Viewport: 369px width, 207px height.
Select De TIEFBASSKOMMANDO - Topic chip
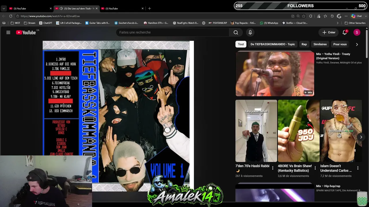click(273, 44)
